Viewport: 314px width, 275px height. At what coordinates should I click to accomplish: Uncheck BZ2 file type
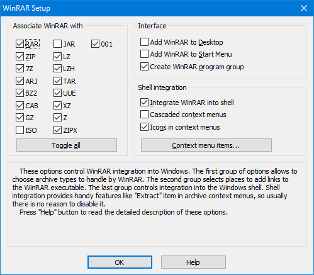pyautogui.click(x=20, y=93)
